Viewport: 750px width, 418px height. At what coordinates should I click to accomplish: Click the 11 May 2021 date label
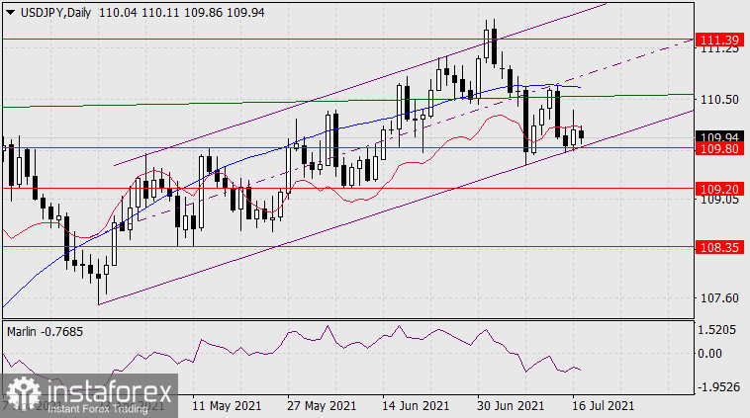tap(230, 406)
